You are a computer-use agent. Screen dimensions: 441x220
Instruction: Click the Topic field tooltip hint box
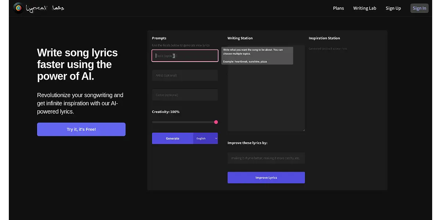(x=257, y=56)
